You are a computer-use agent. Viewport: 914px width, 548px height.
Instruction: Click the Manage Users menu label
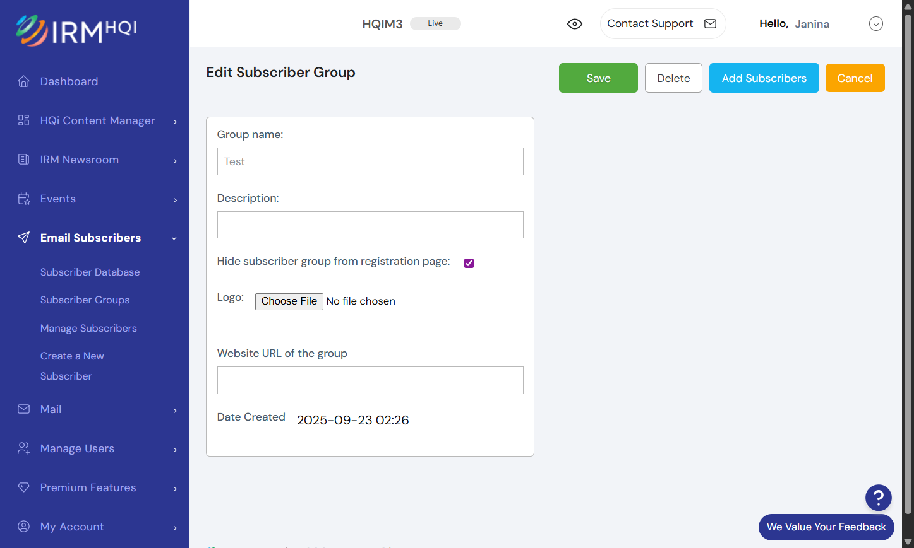pyautogui.click(x=77, y=448)
